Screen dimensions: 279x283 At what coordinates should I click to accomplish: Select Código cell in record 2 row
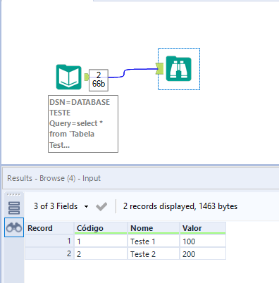tap(101, 253)
